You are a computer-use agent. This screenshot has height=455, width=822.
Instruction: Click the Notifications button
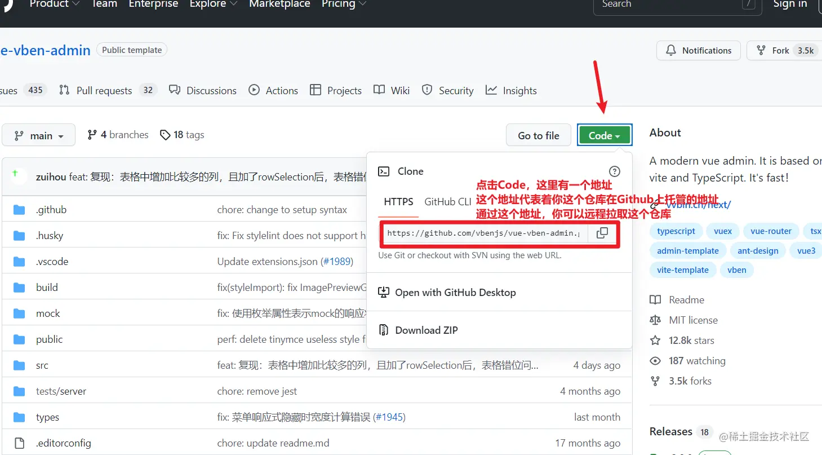coord(699,51)
